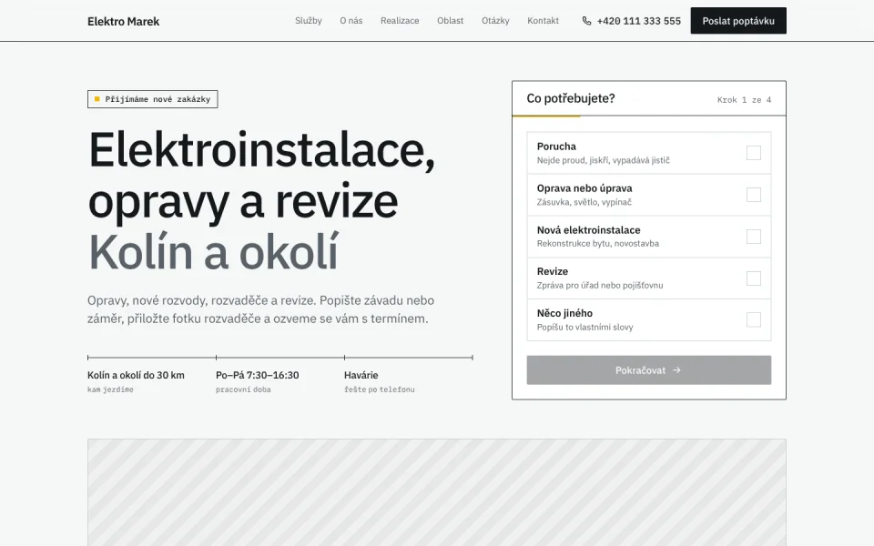The height and width of the screenshot is (546, 874).
Task: Click the Havárie label
Action: [361, 375]
